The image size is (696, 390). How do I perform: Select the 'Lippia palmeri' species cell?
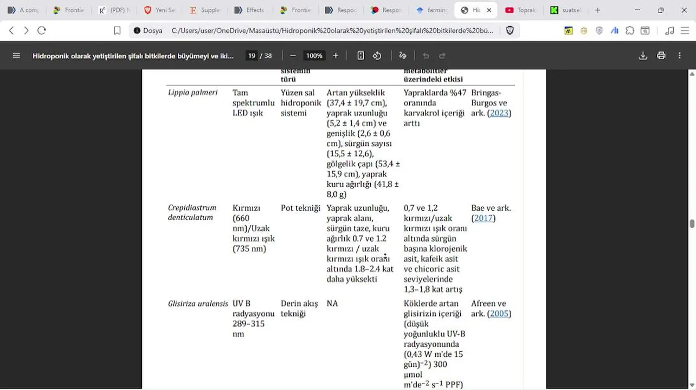coord(192,93)
